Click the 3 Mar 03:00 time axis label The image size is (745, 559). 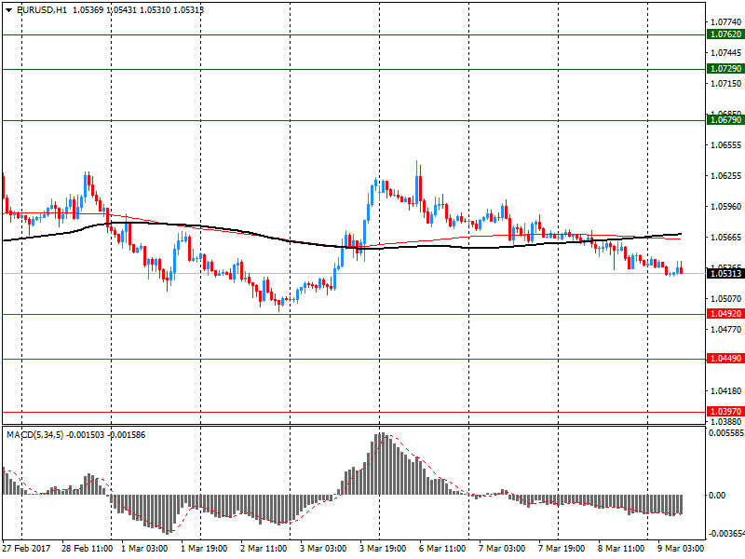[x=323, y=549]
